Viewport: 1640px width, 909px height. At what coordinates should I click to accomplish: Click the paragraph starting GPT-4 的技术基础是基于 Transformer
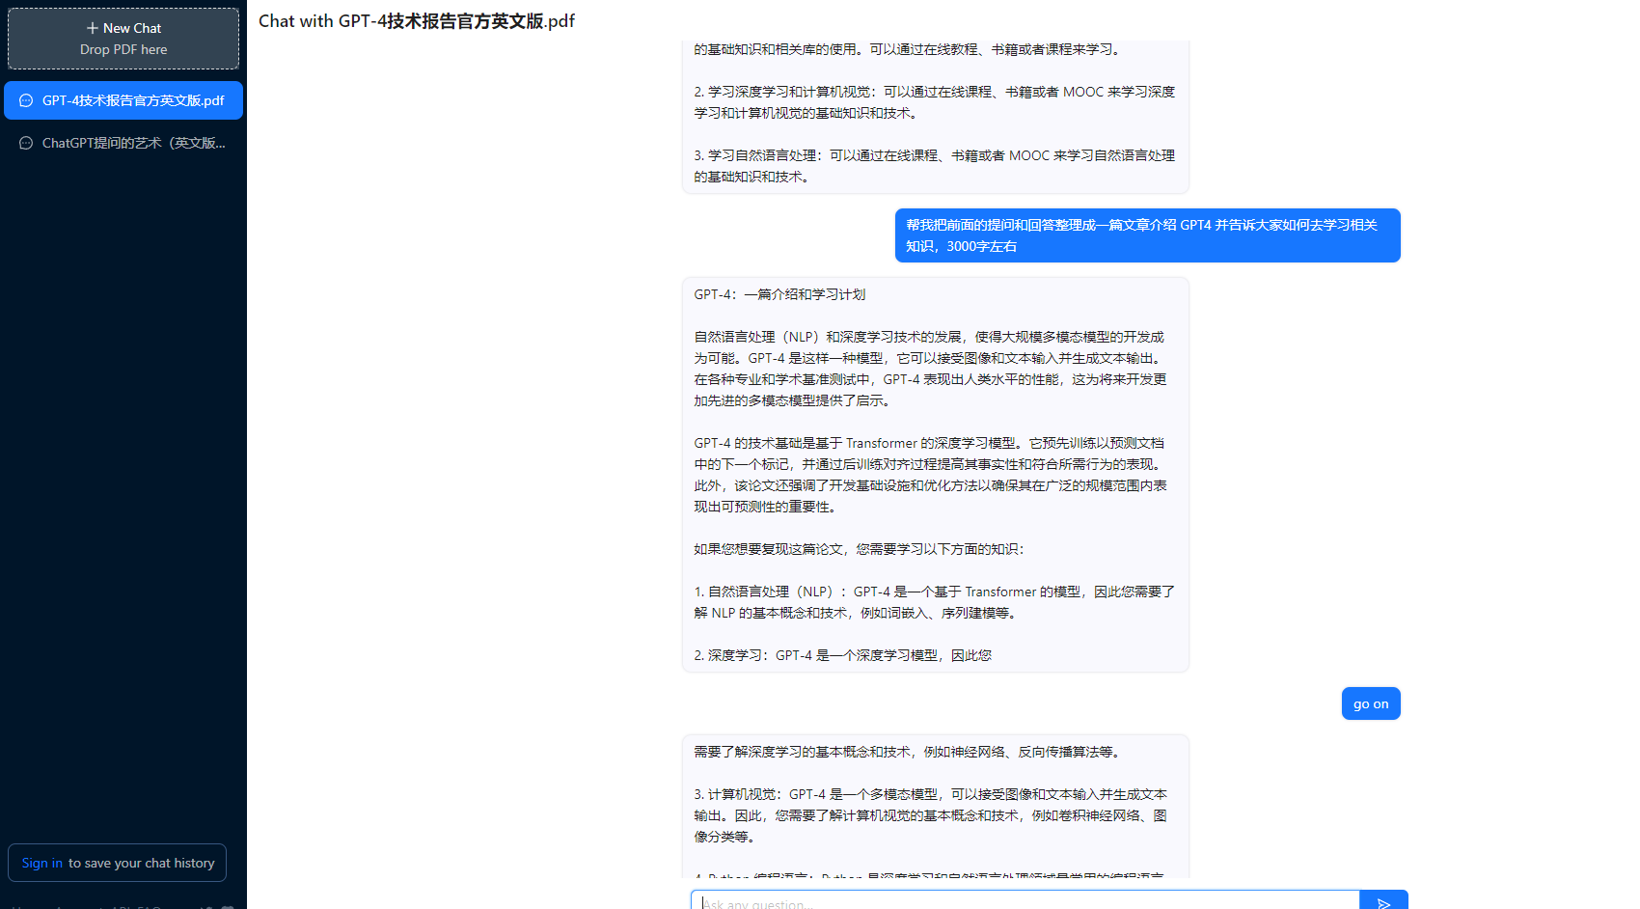tap(931, 475)
